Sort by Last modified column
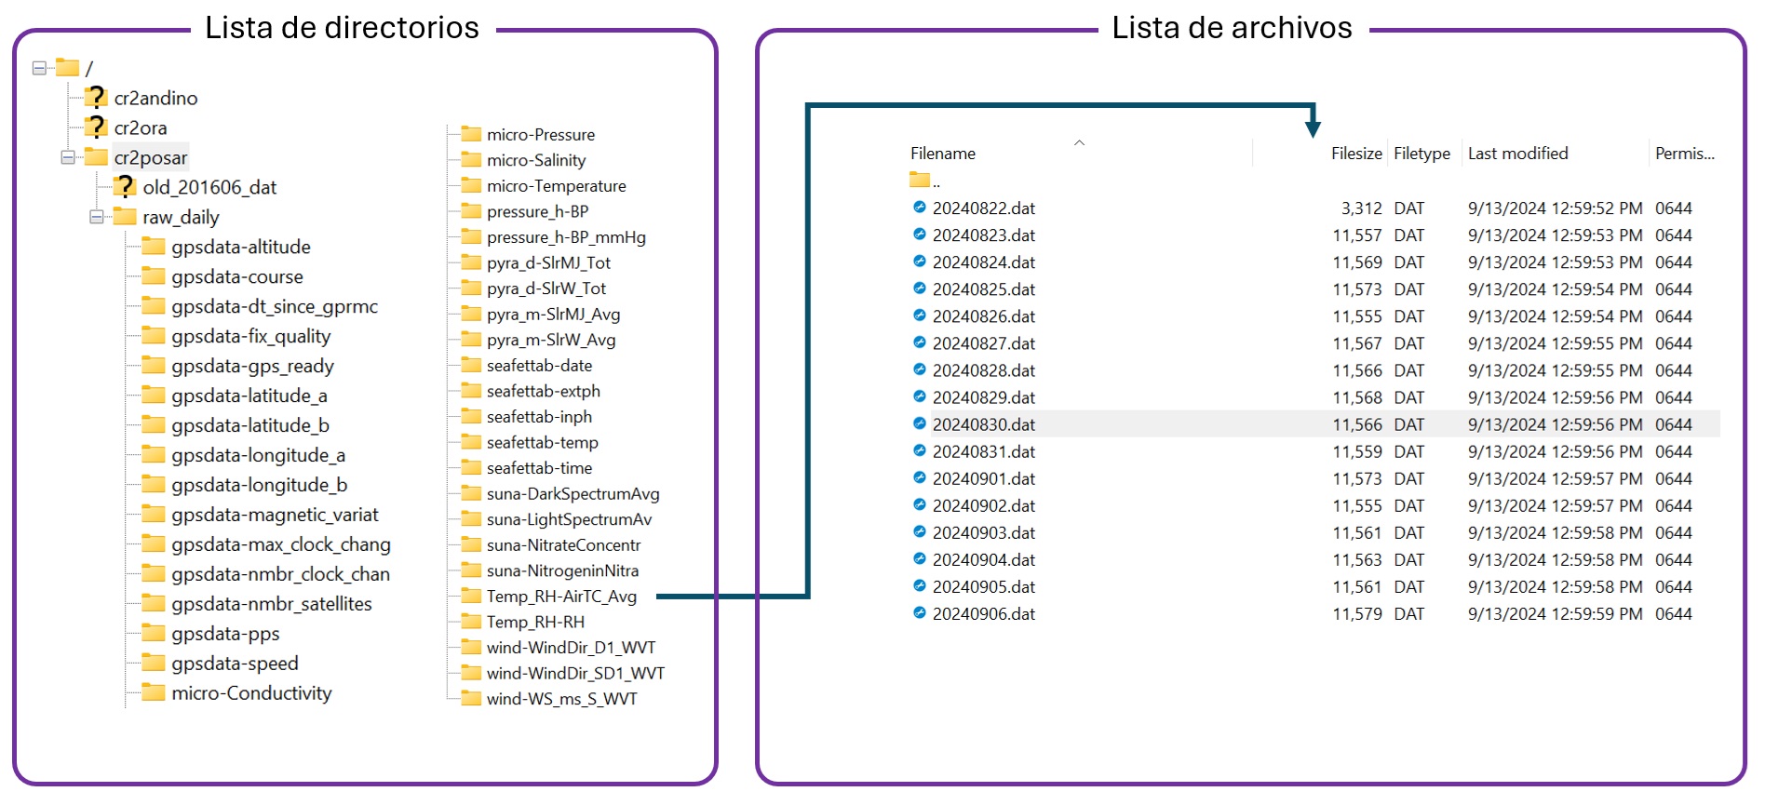Viewport: 1765px width, 805px height. click(x=1517, y=154)
